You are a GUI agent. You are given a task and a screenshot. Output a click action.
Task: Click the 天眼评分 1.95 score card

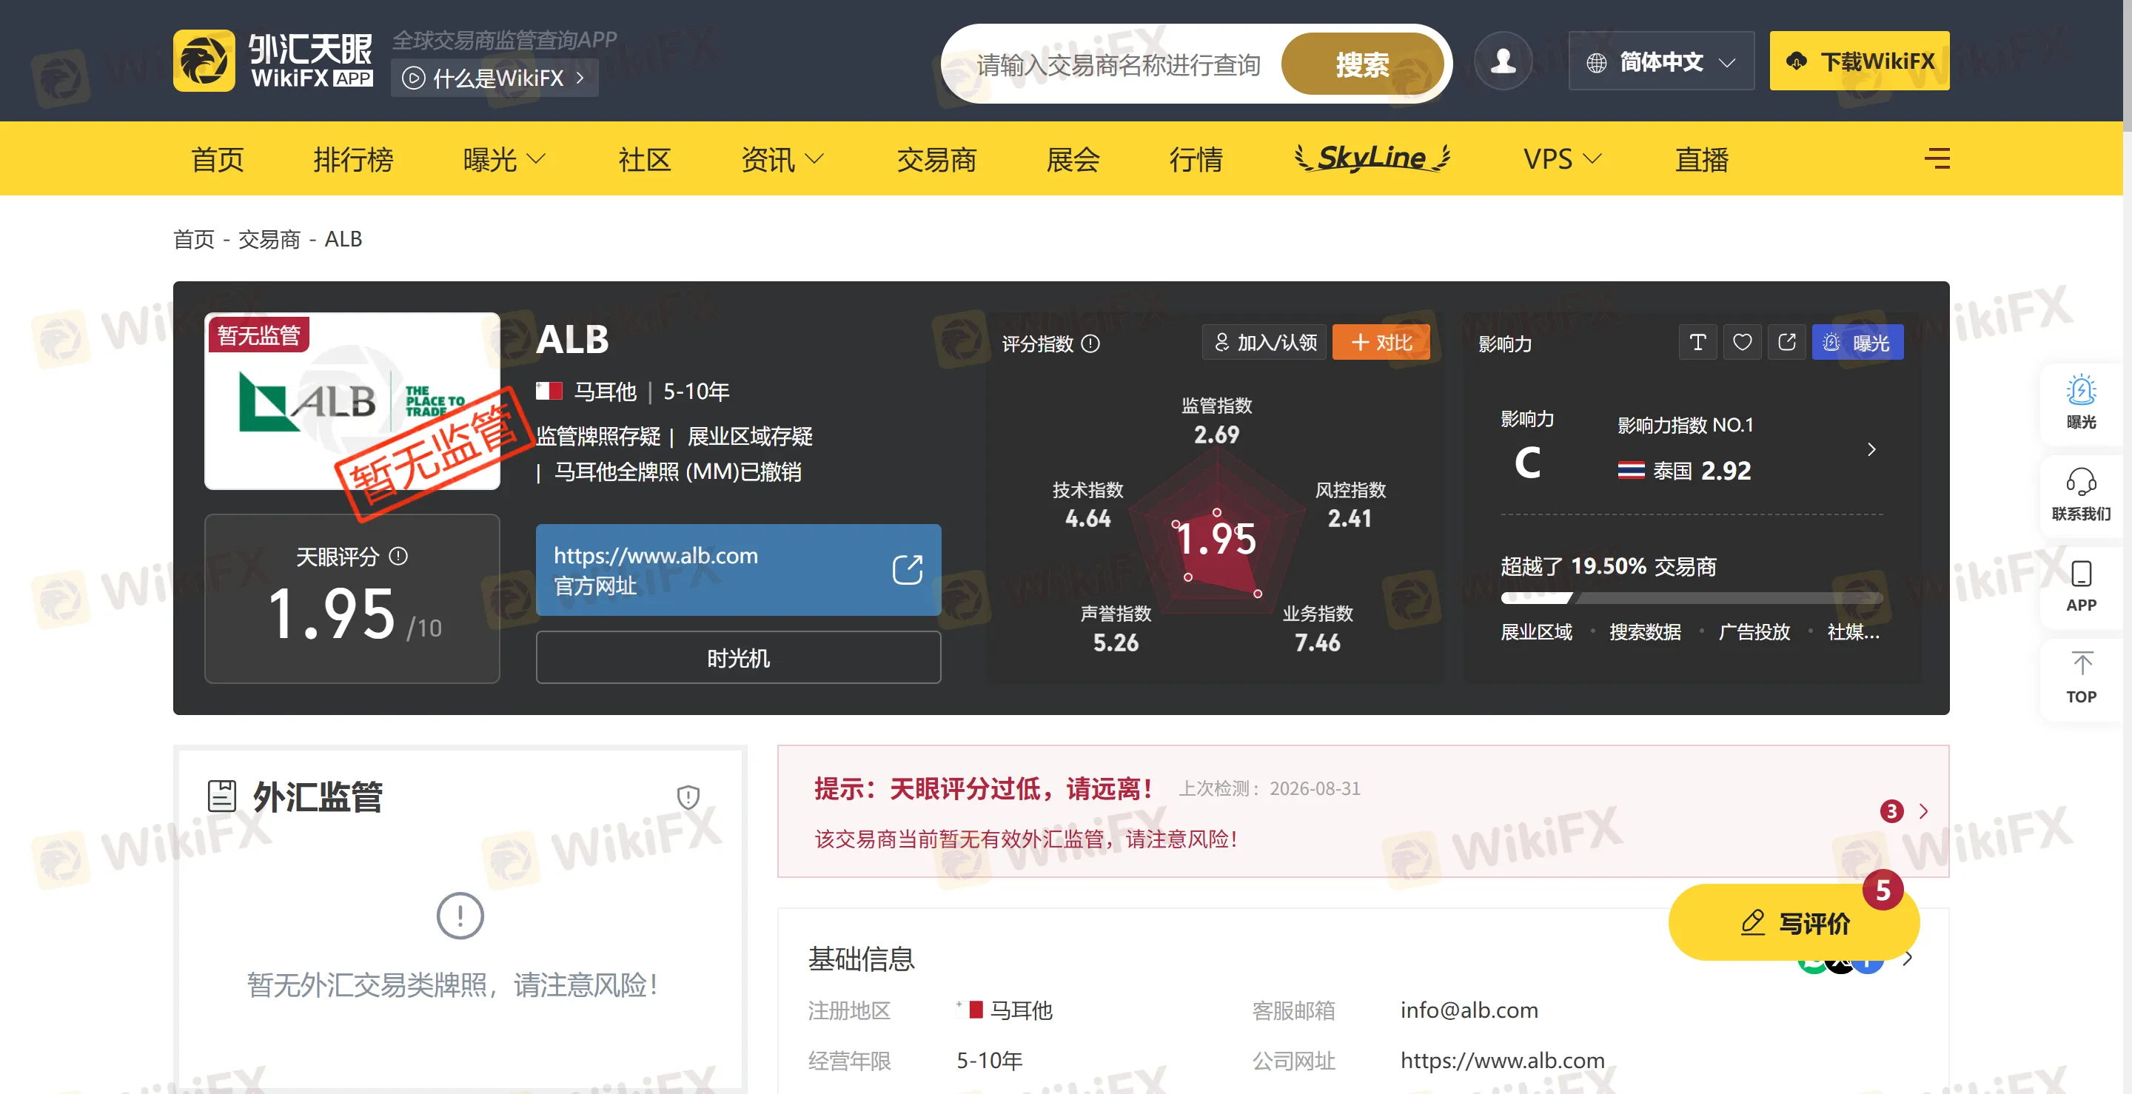click(x=352, y=599)
